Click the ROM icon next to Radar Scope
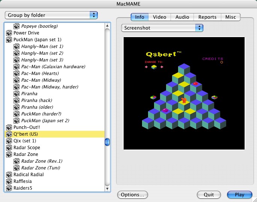Image resolution: width=257 pixels, height=202 pixels. 9,147
